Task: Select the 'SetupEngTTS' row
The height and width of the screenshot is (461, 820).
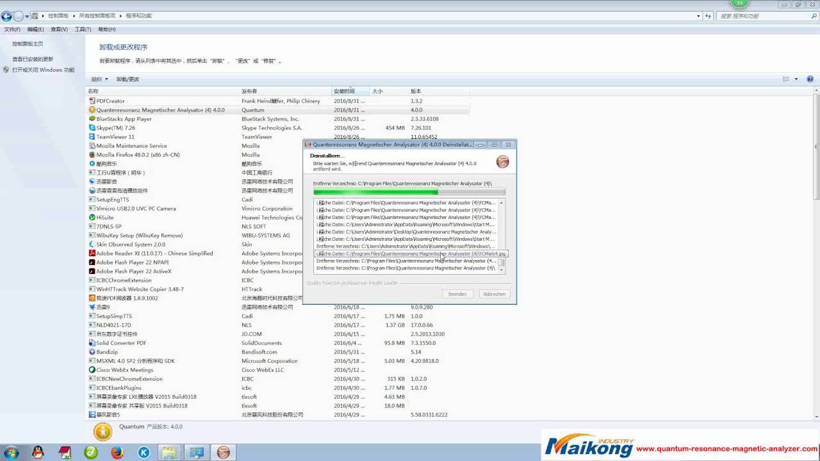Action: (x=278, y=200)
